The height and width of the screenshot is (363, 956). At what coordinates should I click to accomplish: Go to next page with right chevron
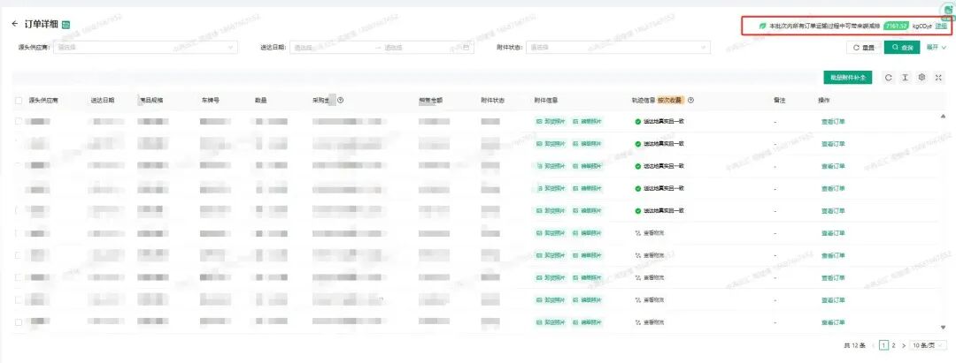904,345
